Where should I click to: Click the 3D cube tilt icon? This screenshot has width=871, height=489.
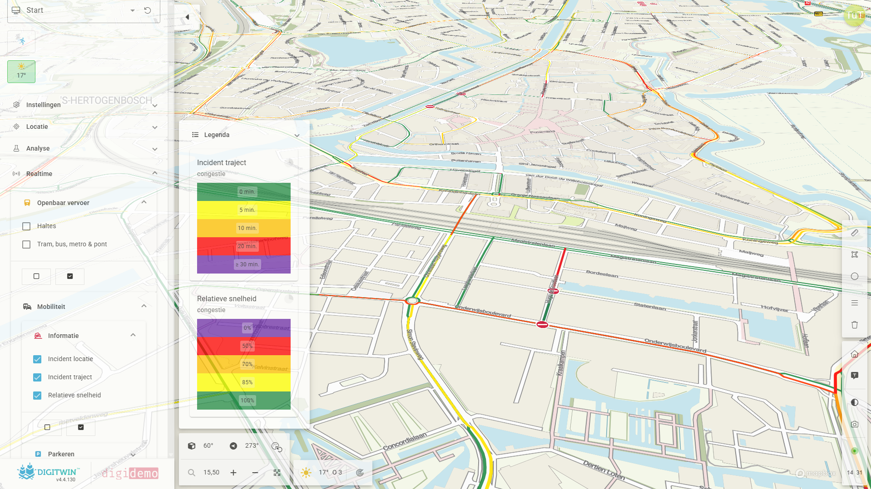coord(191,445)
